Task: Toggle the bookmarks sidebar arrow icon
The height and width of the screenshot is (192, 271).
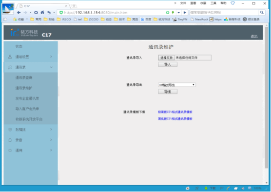Action: (5, 19)
